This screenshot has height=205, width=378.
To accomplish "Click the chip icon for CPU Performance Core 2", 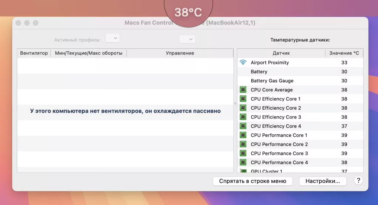I will click(243, 144).
